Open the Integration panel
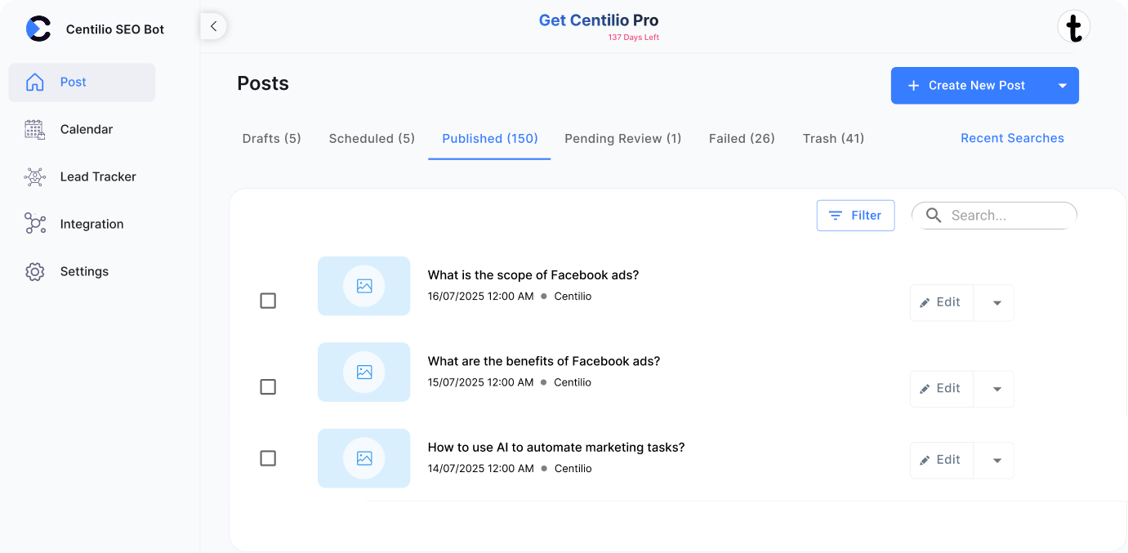 92,224
